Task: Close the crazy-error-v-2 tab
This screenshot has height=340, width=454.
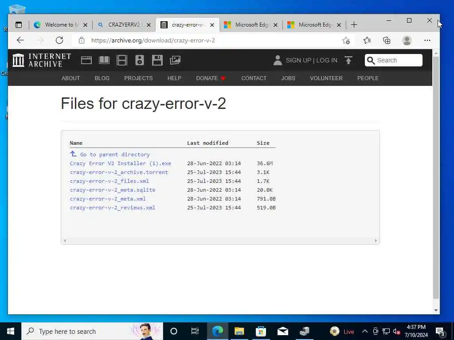Action: (x=212, y=25)
